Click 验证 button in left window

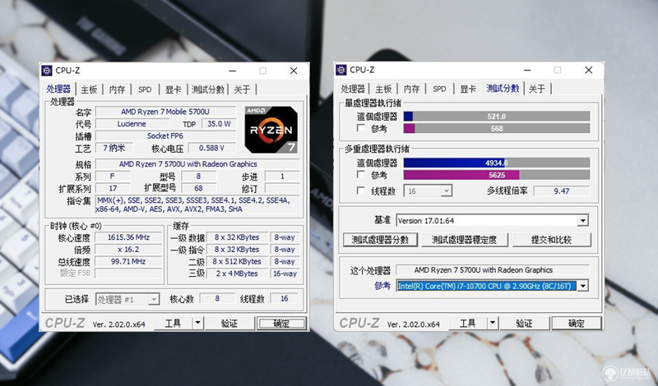[x=229, y=323]
